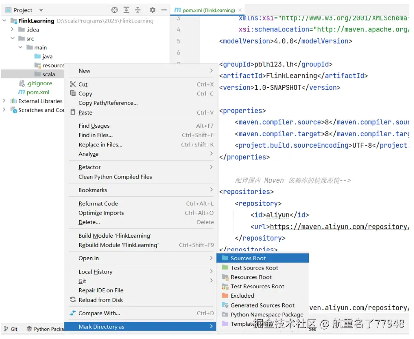This screenshot has height=339, width=414.
Task: Click the Collapse All toolbar icon
Action: point(138,10)
